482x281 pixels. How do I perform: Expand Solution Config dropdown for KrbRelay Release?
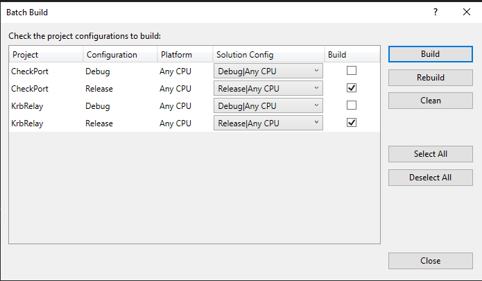click(x=268, y=123)
